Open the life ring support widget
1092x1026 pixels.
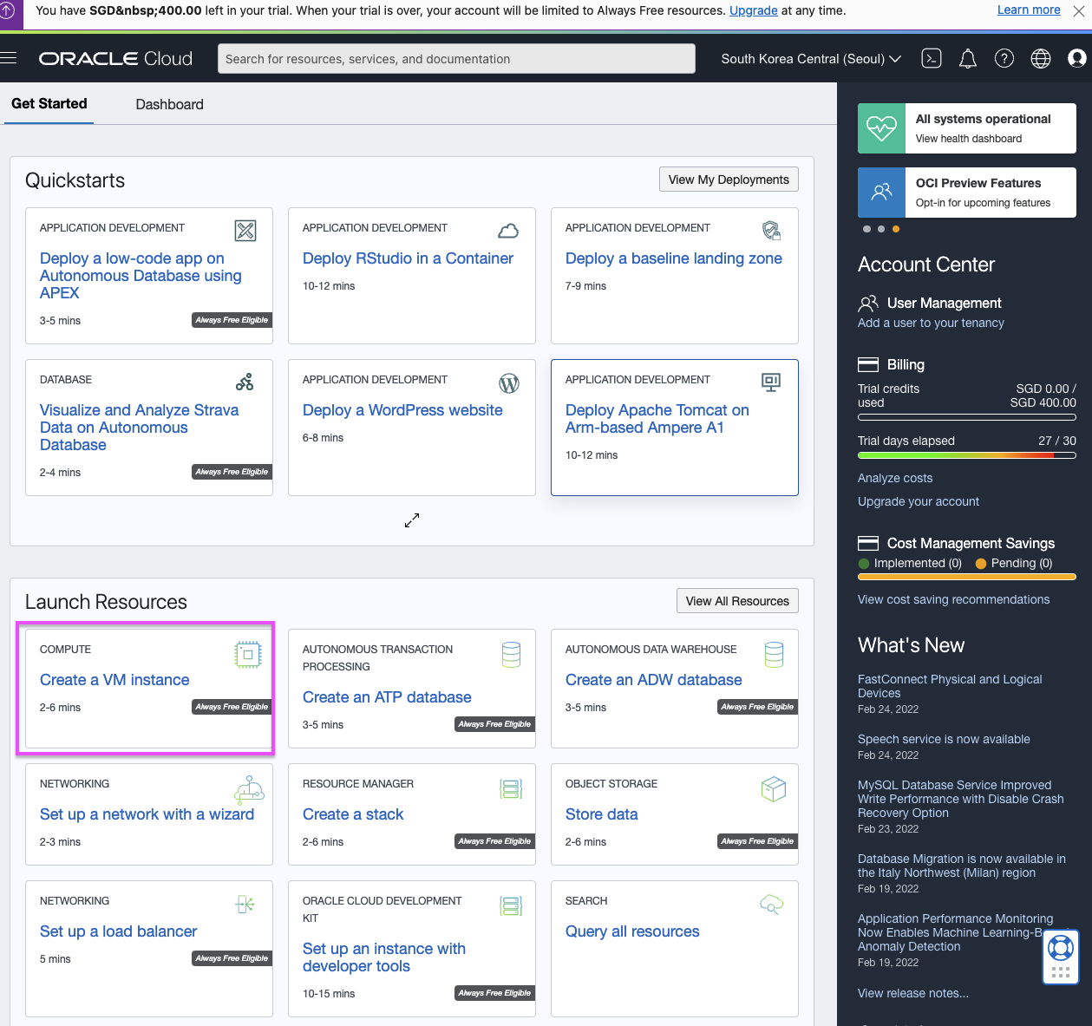(x=1061, y=947)
